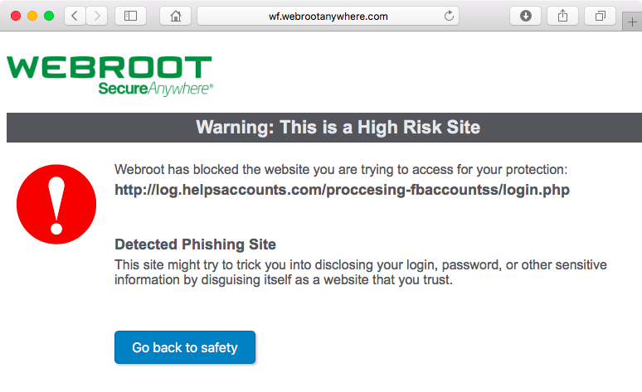Open the Share menu
The width and height of the screenshot is (642, 392).
(562, 16)
